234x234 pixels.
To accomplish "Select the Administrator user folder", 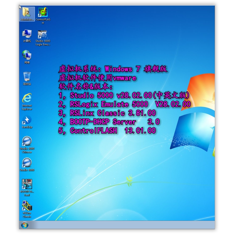I will (x=27, y=14).
